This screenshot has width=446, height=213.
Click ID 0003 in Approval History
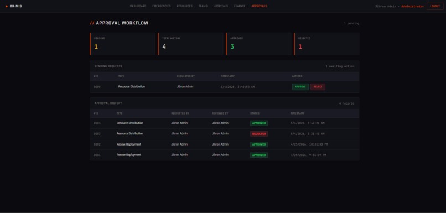pos(97,134)
